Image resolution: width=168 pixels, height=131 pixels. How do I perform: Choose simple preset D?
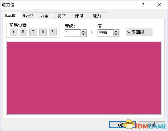click(x=43, y=32)
